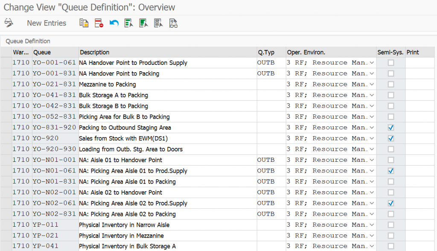
Task: Select row selector for YO-001-831 row
Action: click(6, 73)
